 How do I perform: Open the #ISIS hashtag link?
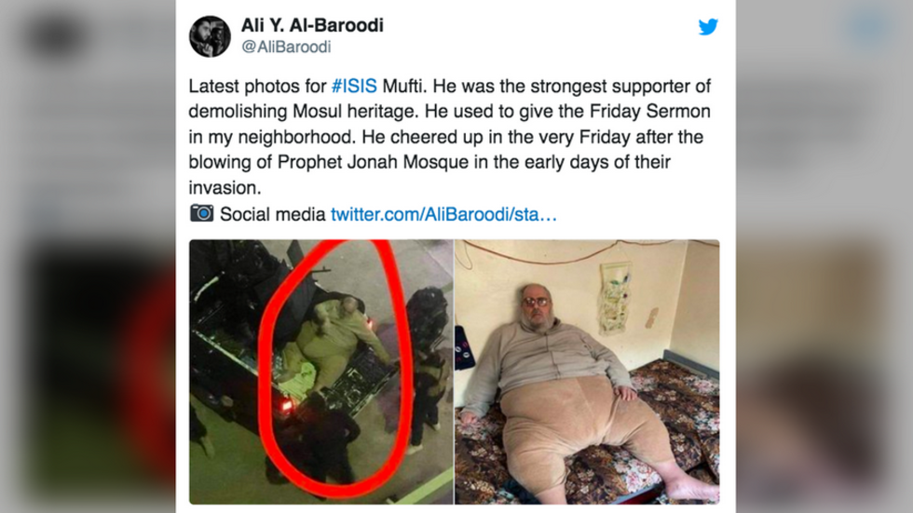tap(354, 86)
